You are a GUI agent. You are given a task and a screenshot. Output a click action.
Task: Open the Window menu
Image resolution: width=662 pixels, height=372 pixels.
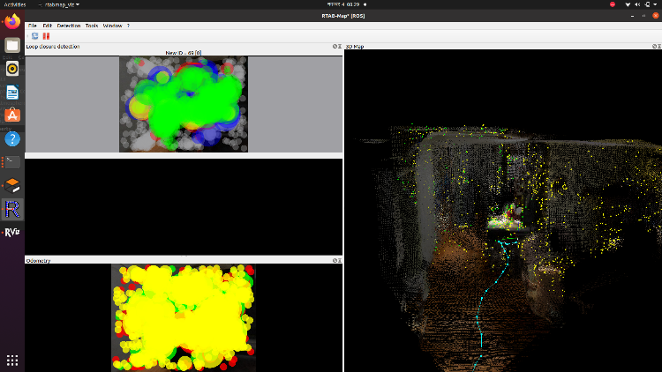pyautogui.click(x=113, y=26)
